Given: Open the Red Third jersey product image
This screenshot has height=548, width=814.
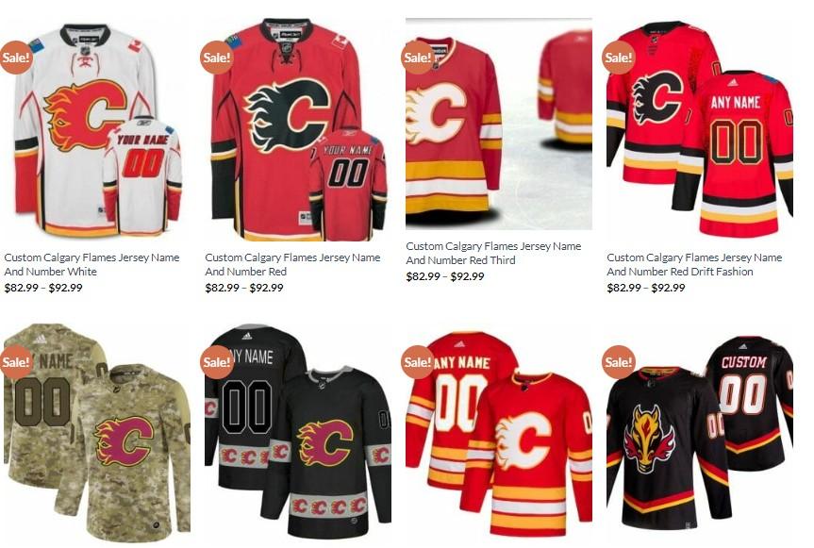Looking at the screenshot, I should click(x=499, y=124).
